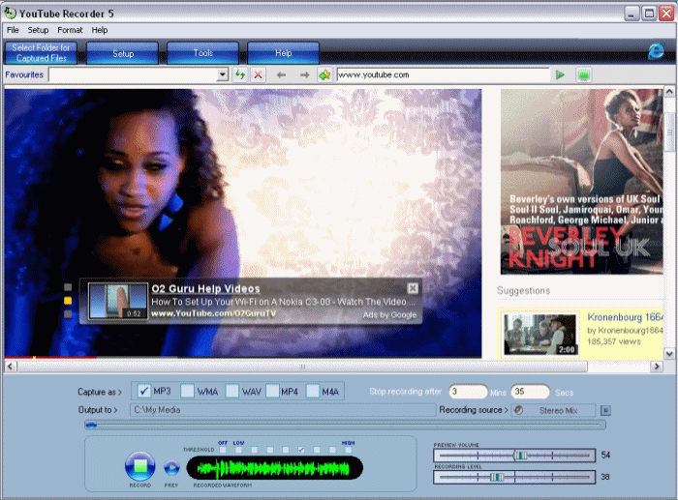This screenshot has height=500, width=678.
Task: Click the red X stop-loading icon
Action: (x=259, y=74)
